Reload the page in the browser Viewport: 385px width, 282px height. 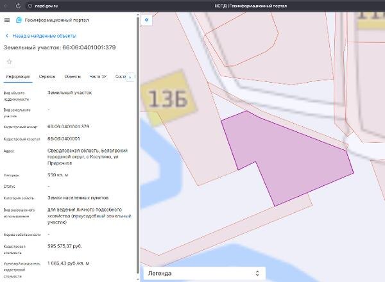coord(18,6)
